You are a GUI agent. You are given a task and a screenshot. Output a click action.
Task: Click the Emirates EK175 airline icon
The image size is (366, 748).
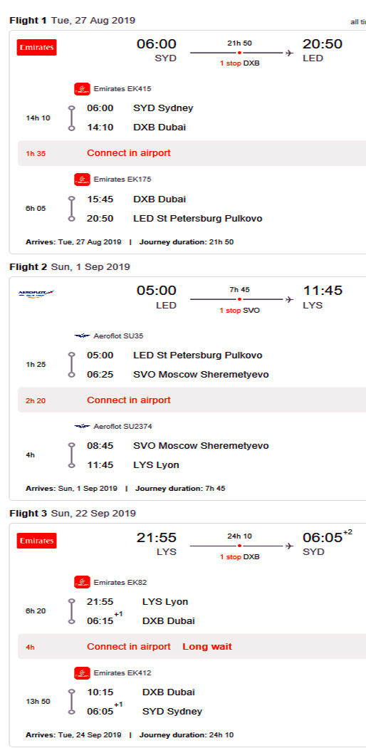tap(82, 180)
